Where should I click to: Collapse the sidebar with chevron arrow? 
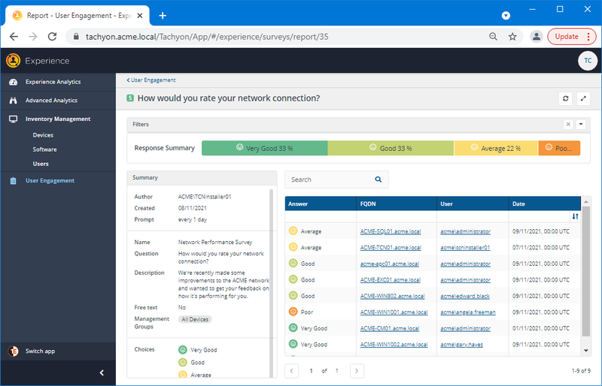pyautogui.click(x=102, y=372)
